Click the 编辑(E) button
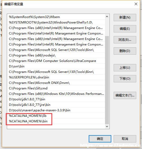Image resolution: width=142 pixels, height=149 pixels. 125,29
